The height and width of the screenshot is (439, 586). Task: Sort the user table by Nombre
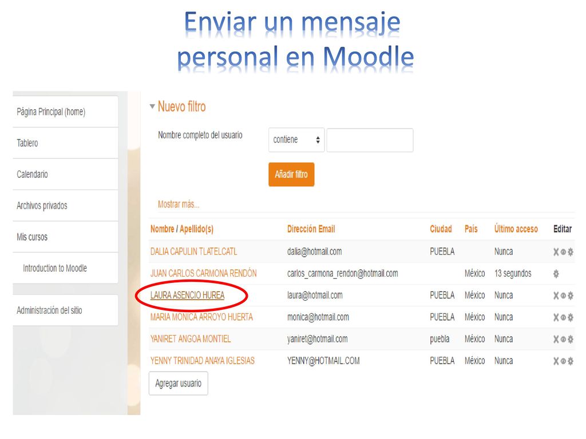click(162, 229)
